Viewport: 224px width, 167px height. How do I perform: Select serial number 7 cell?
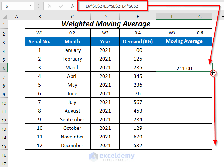(40, 102)
